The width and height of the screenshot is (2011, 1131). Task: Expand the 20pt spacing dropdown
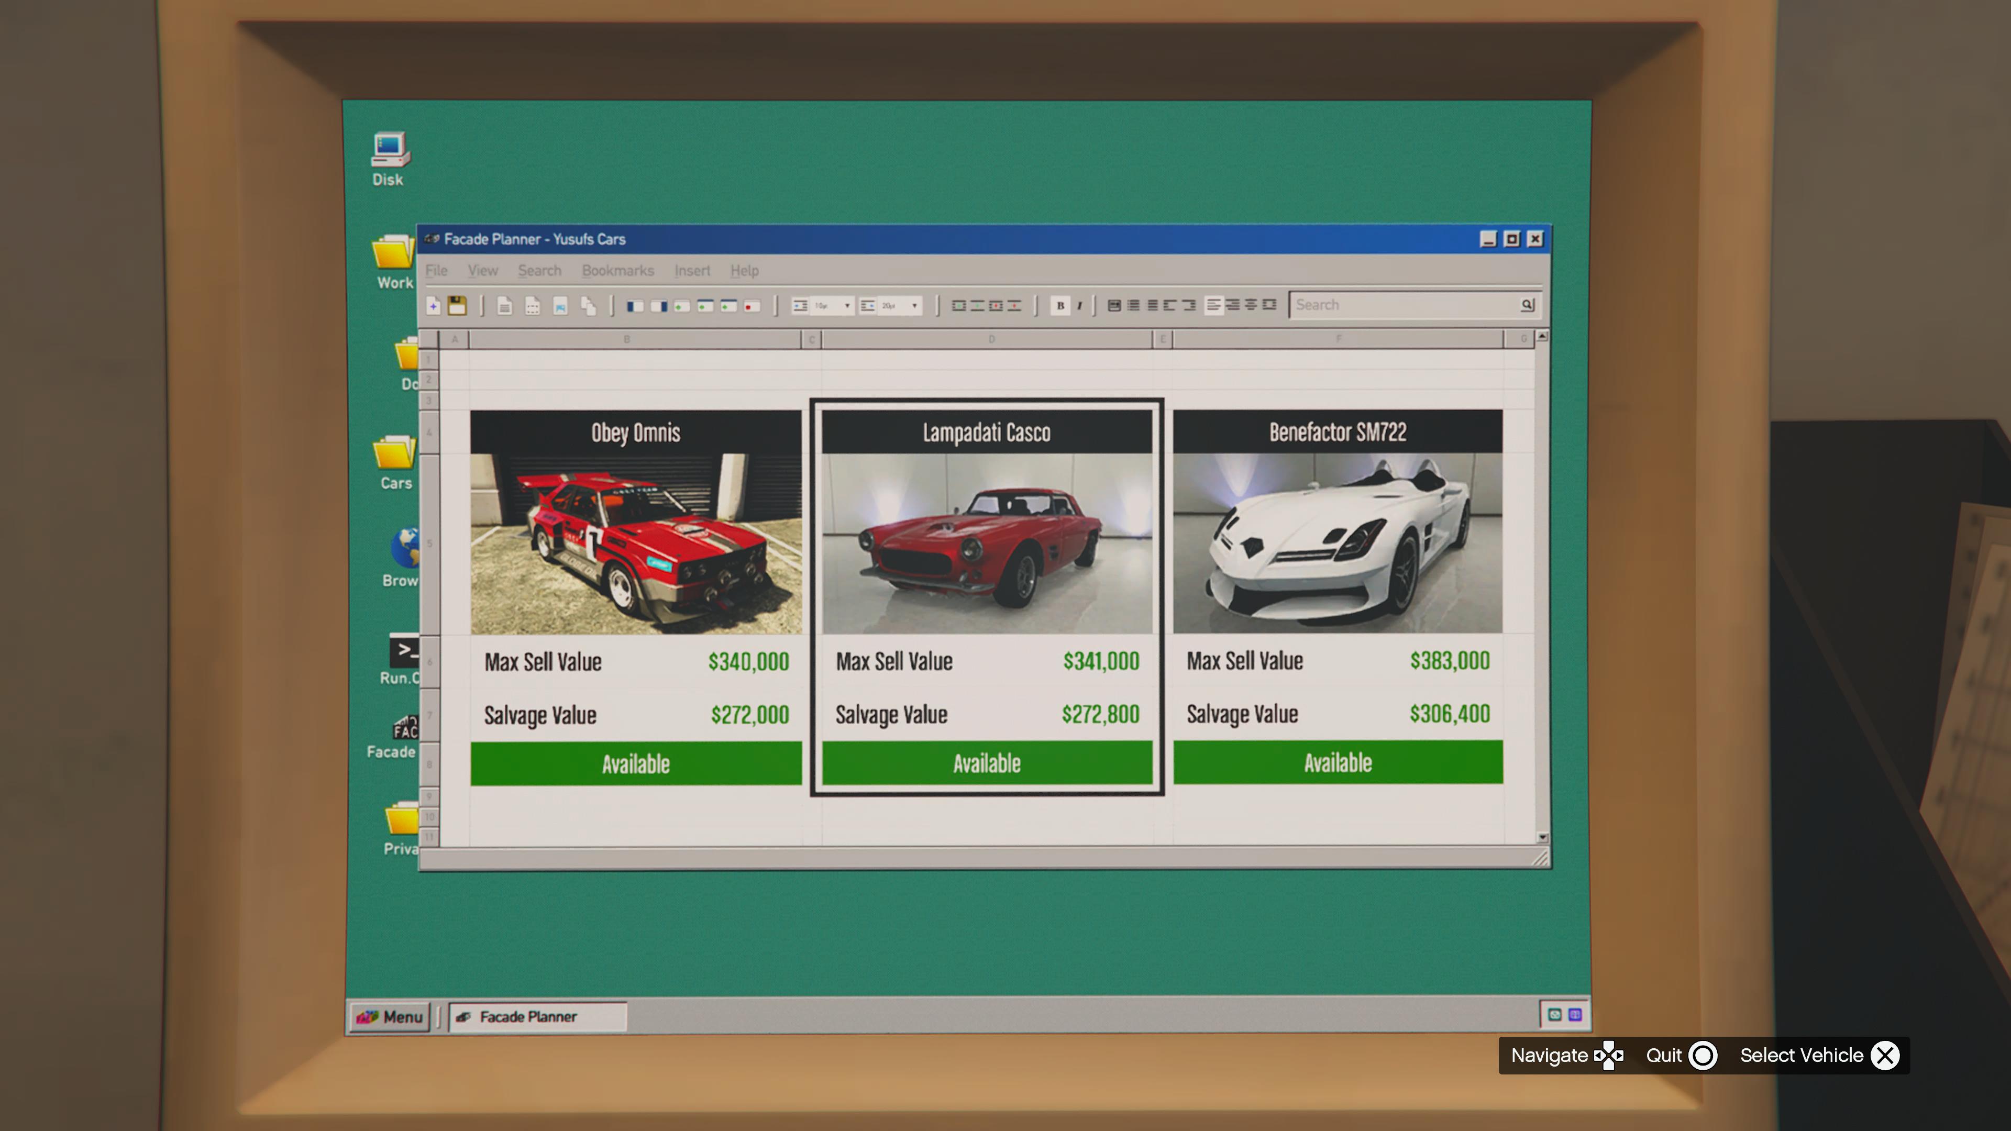[914, 306]
